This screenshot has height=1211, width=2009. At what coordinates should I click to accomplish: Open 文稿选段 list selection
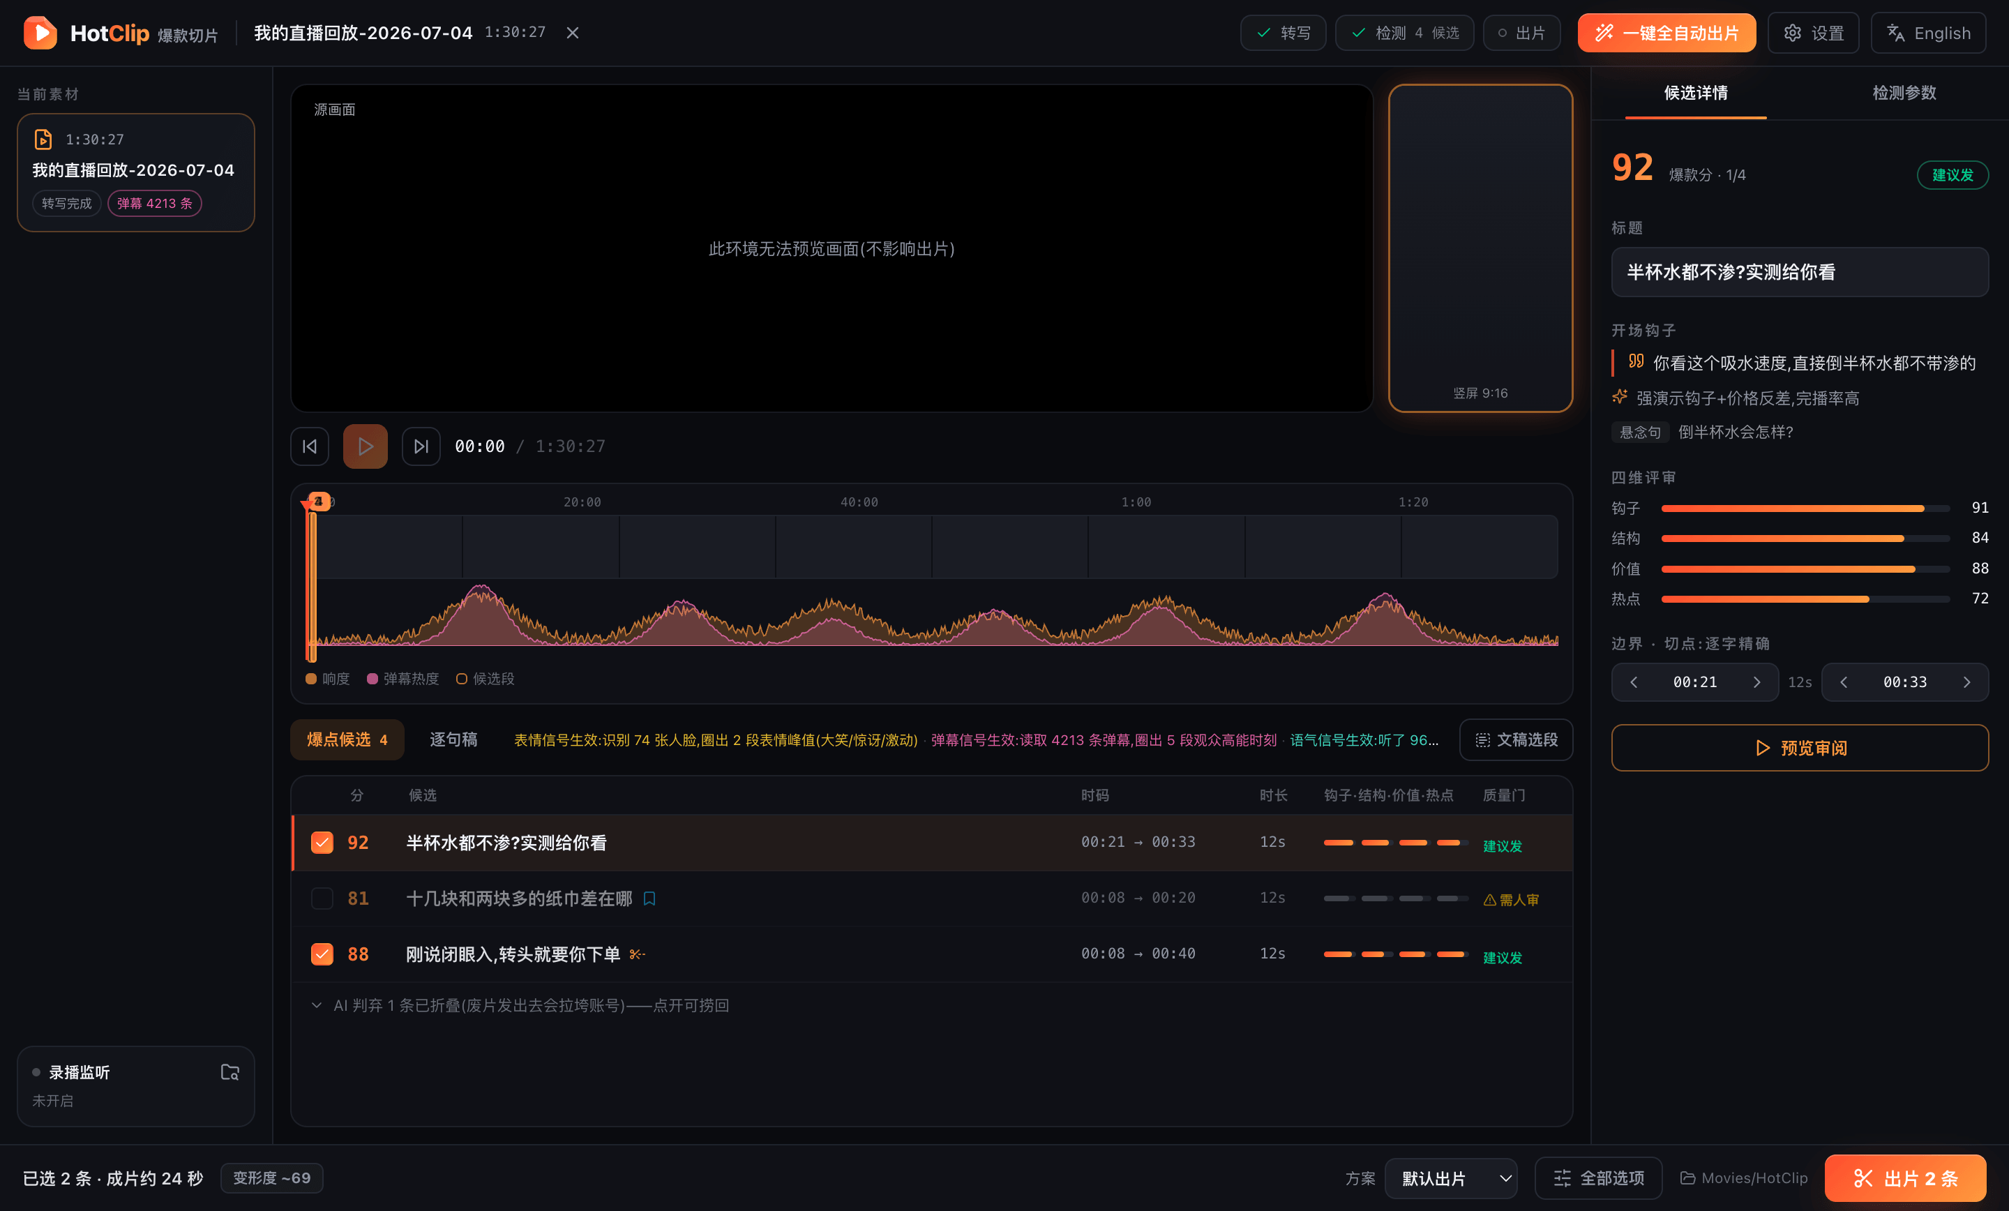coord(1516,739)
